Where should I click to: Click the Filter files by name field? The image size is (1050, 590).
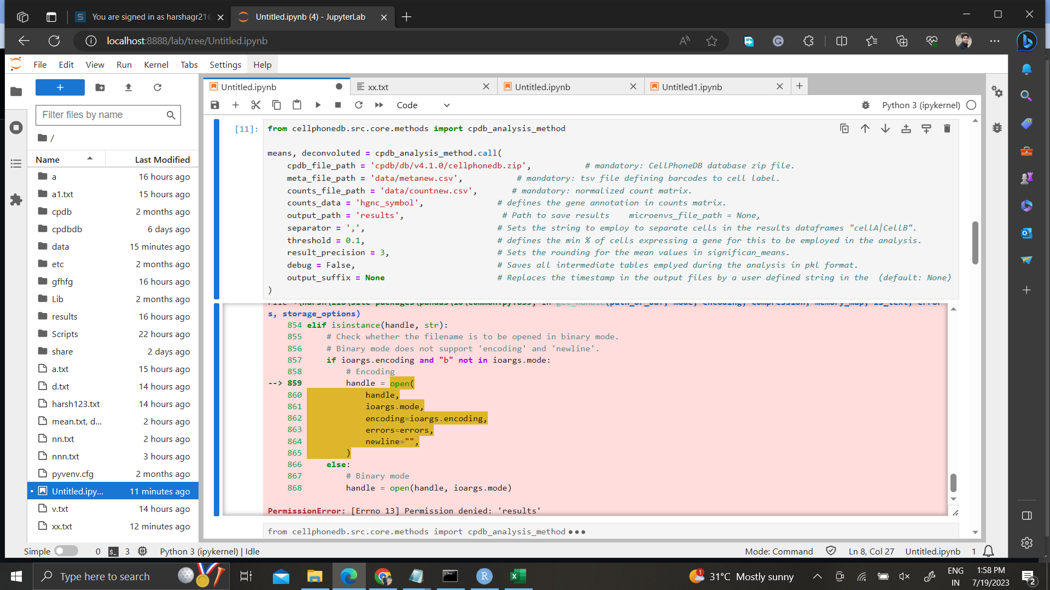point(104,115)
